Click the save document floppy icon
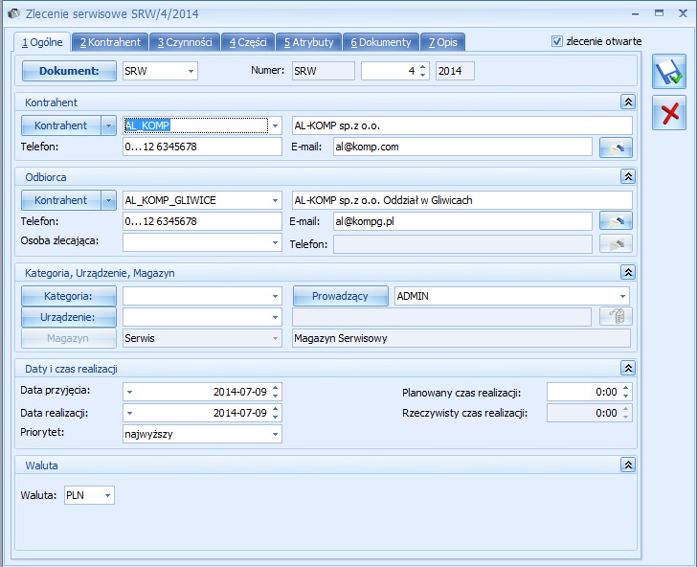 [668, 73]
